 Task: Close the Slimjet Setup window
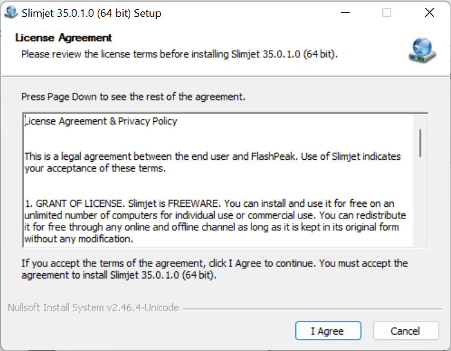click(x=429, y=13)
